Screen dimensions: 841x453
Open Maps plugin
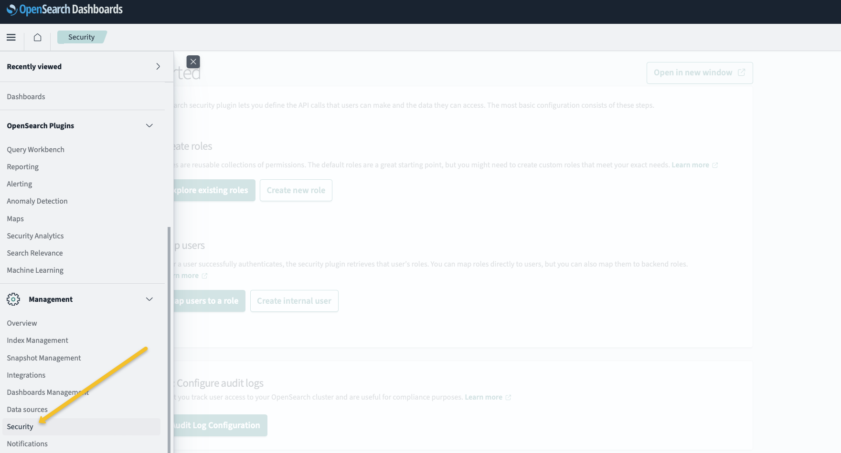click(15, 218)
